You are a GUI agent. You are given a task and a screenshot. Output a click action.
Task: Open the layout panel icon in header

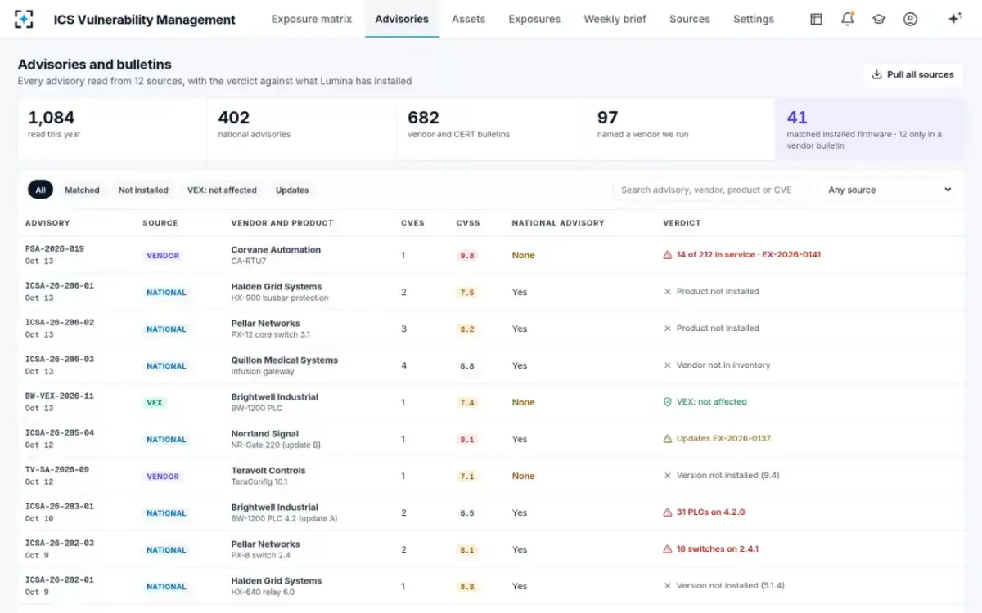pos(816,19)
